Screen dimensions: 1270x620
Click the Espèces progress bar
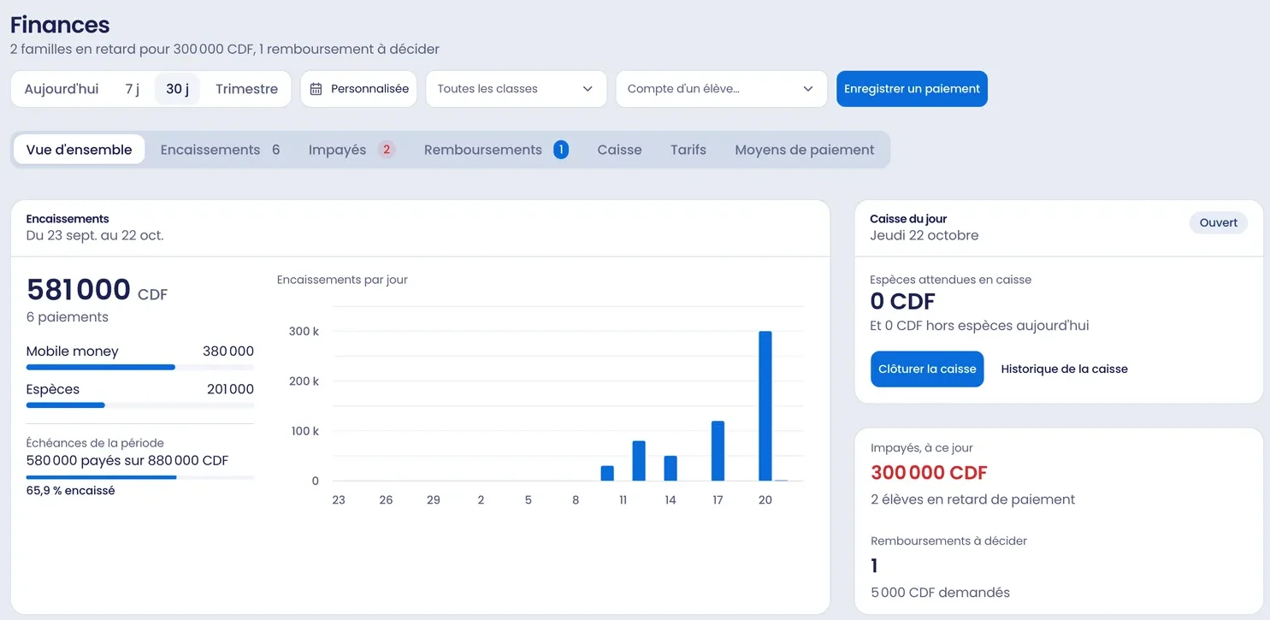(140, 405)
